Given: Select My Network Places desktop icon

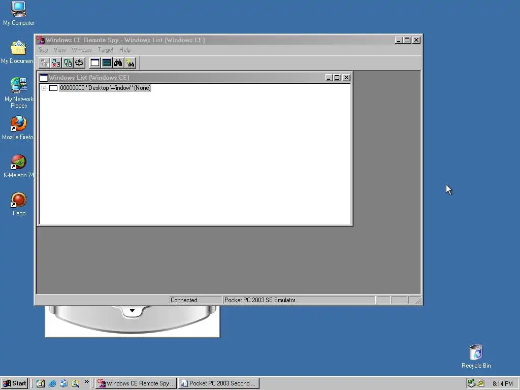Looking at the screenshot, I should [x=19, y=93].
